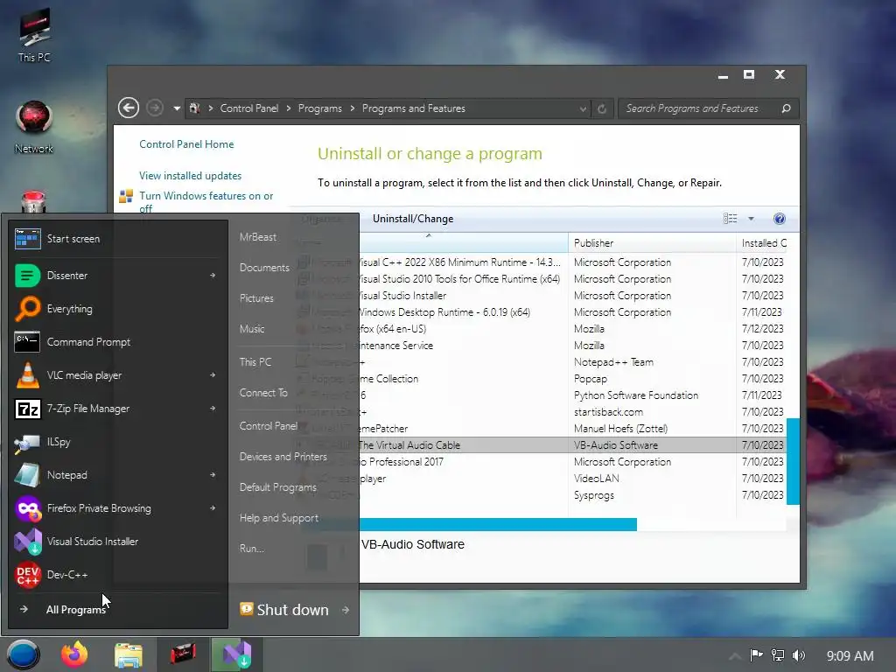The width and height of the screenshot is (896, 672).
Task: Open Documents from start menu
Action: click(x=264, y=268)
